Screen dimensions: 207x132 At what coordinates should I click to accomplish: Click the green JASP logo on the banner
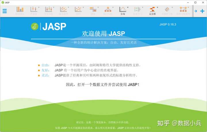pyautogui.click(x=34, y=26)
